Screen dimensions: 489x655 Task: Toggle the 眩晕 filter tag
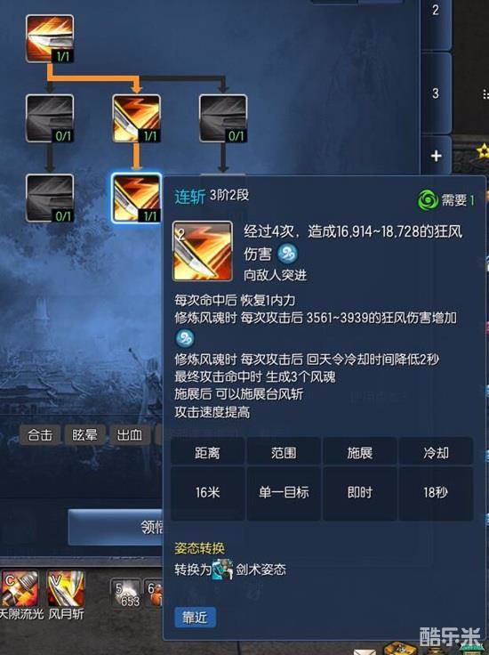[84, 435]
